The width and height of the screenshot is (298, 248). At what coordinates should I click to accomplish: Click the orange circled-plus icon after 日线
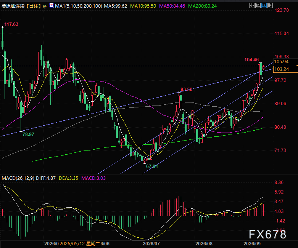pos(45,6)
